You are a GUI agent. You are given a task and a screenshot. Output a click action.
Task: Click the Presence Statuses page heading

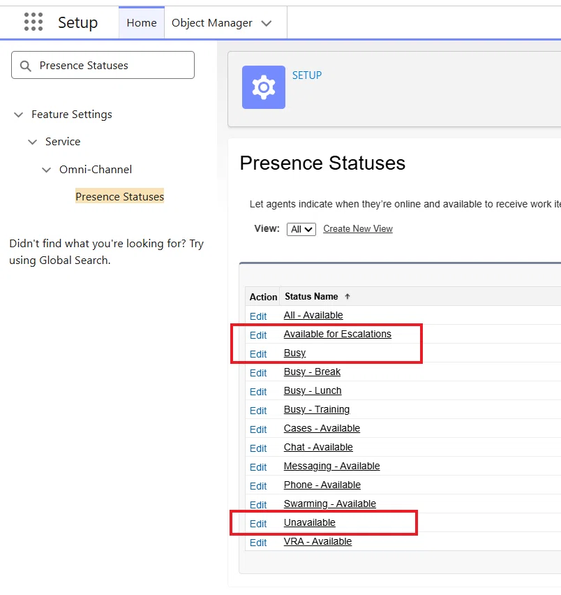[x=322, y=163]
